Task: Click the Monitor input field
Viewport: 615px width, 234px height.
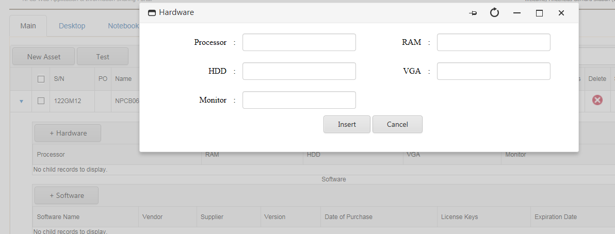Action: click(x=299, y=100)
